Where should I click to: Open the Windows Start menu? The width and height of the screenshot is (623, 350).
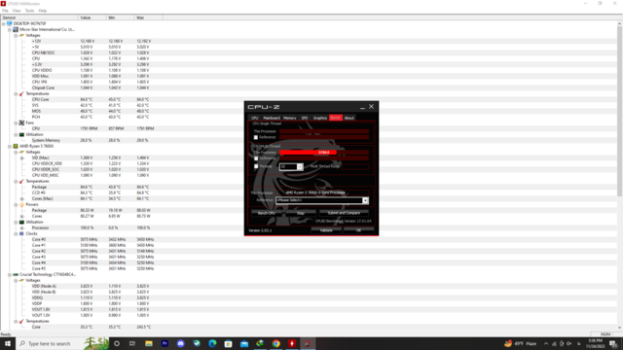pyautogui.click(x=8, y=343)
